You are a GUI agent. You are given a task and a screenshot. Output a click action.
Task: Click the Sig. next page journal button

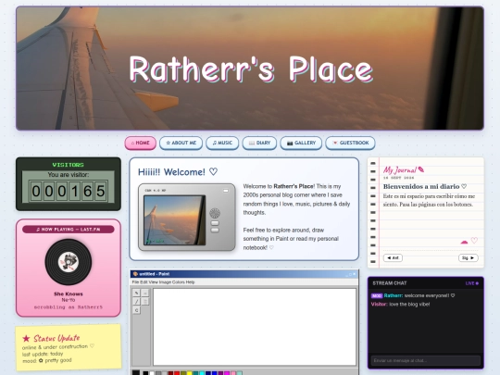469,257
